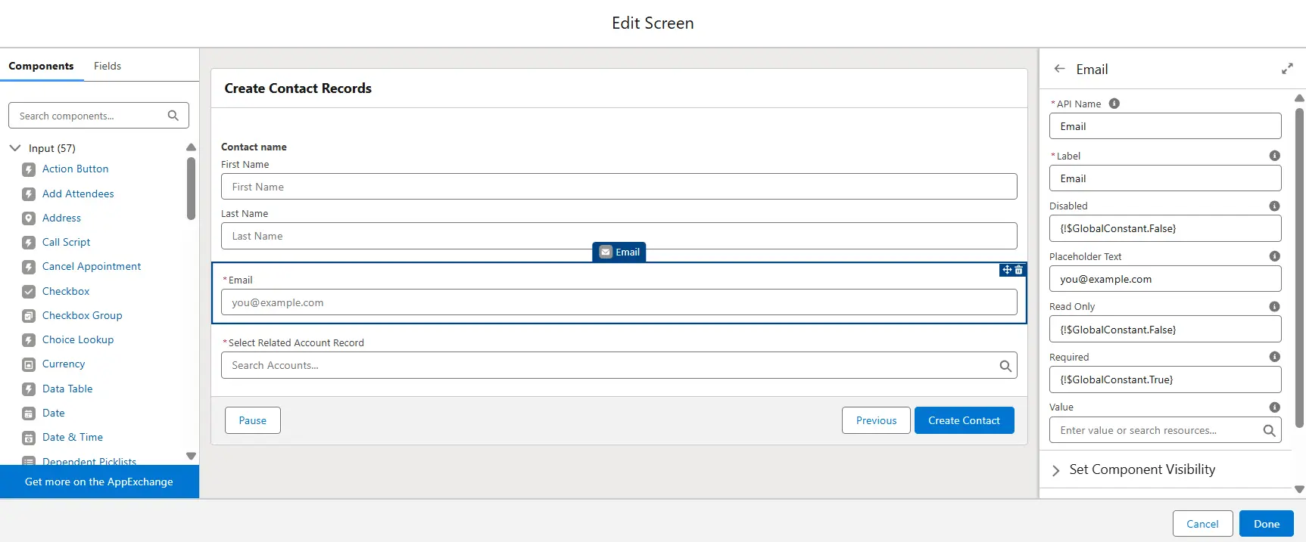Viewport: 1306px width, 542px height.
Task: Click the back arrow beside Email header
Action: pos(1059,69)
